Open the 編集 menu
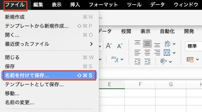This screenshot has width=202, height=112. [38, 5]
